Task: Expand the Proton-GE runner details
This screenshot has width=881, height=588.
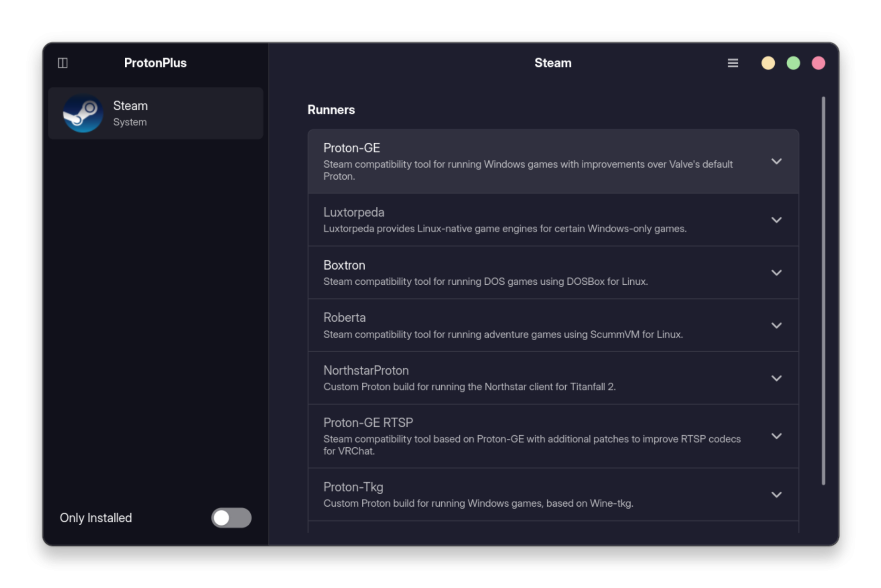Action: tap(777, 161)
